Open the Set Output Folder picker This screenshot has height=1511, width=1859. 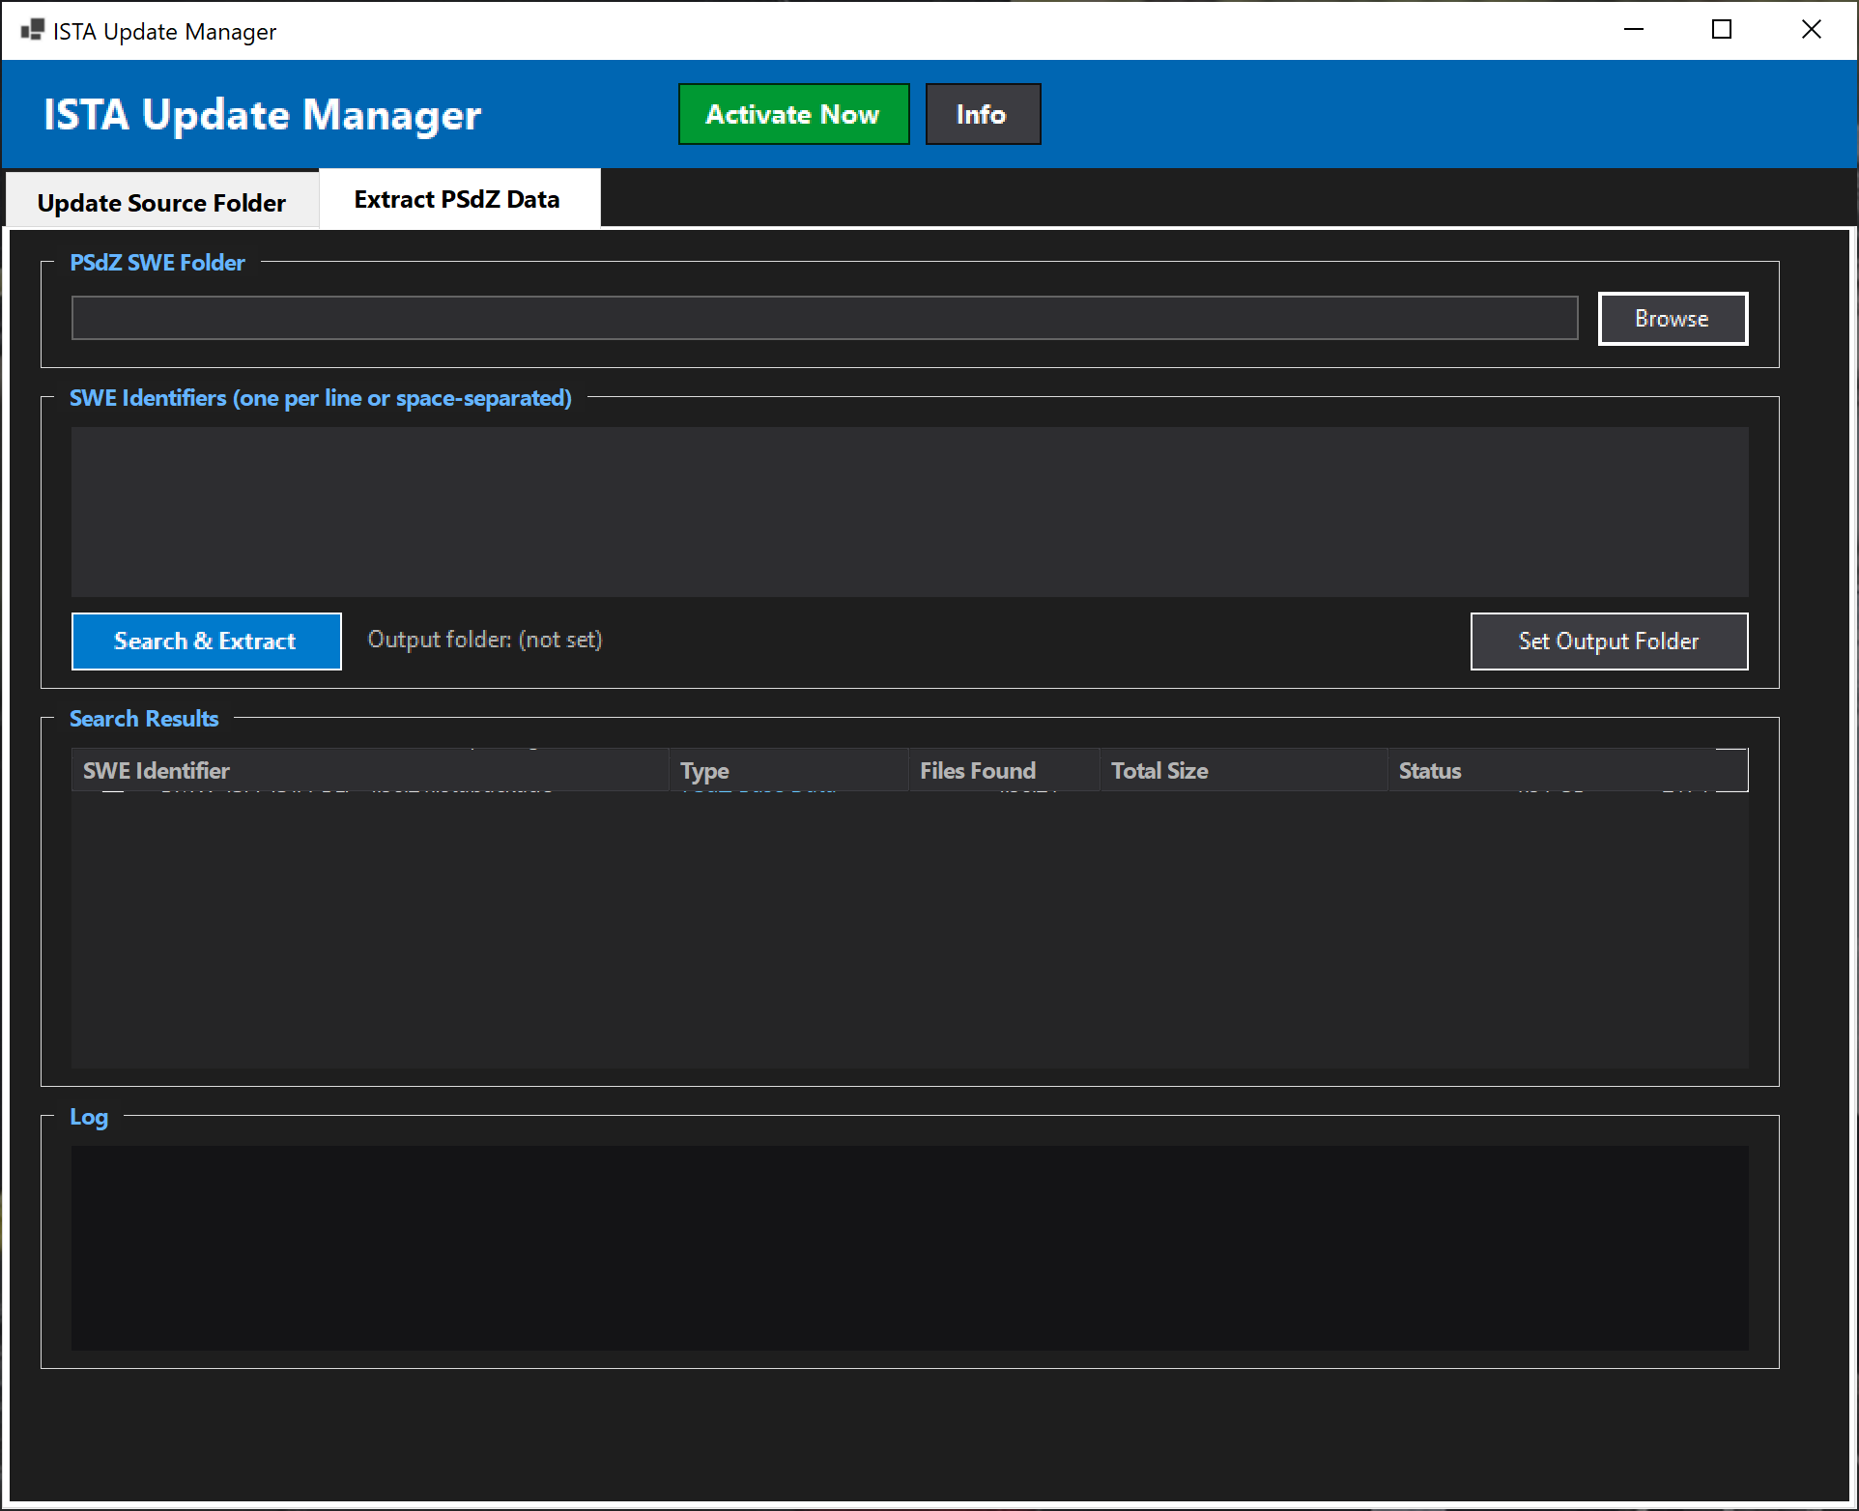pyautogui.click(x=1608, y=641)
